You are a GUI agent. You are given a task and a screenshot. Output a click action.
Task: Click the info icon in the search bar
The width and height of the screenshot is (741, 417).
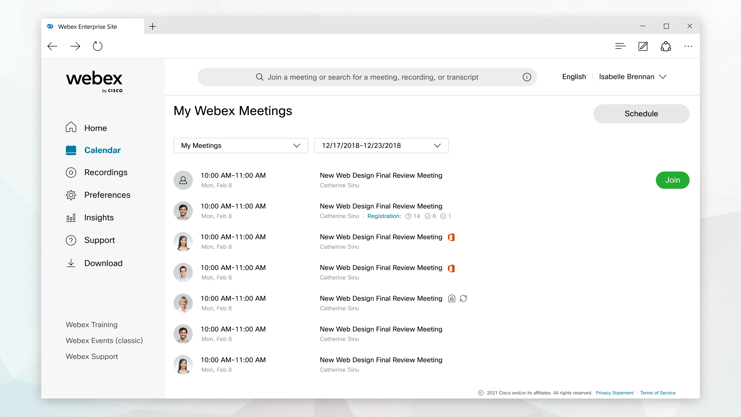[527, 77]
